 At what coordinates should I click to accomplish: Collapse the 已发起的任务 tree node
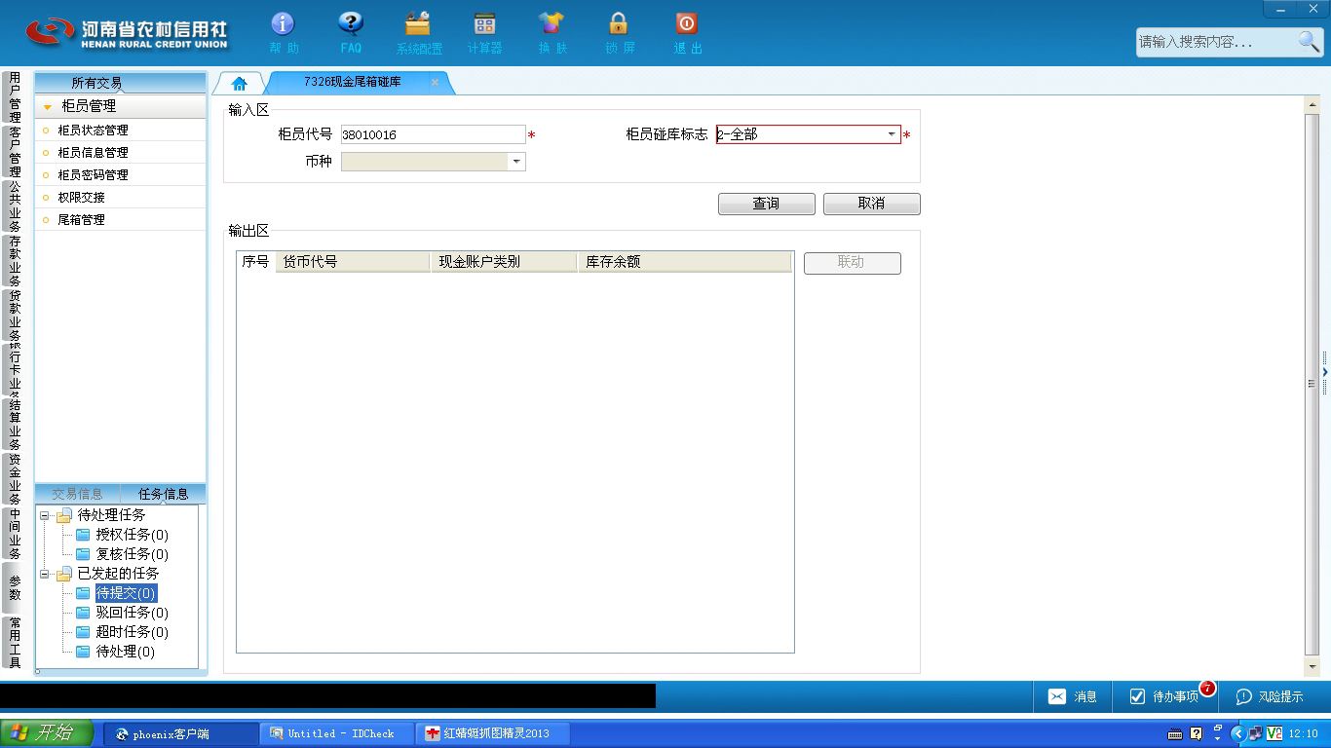[45, 574]
